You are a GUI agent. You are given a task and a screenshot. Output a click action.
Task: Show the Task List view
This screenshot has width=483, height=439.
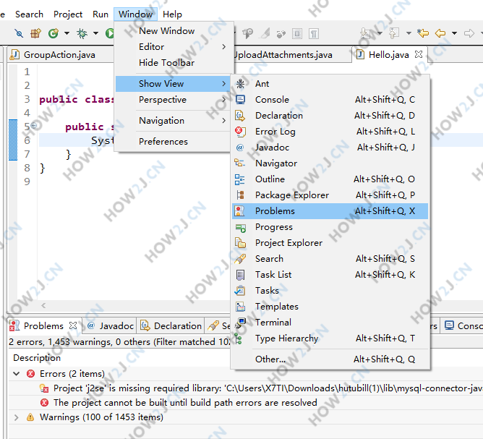(x=330, y=275)
